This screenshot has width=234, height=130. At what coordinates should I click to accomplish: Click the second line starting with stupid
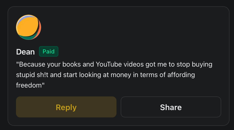(105, 75)
